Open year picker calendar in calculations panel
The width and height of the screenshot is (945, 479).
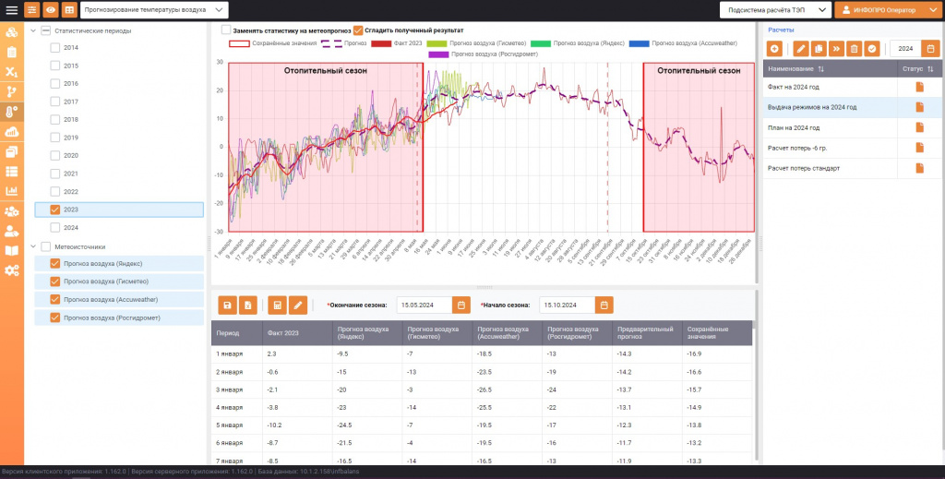[x=930, y=49]
